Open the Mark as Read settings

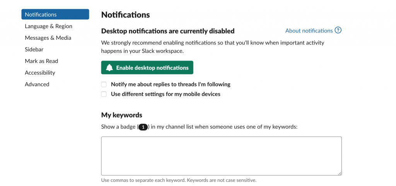[41, 61]
